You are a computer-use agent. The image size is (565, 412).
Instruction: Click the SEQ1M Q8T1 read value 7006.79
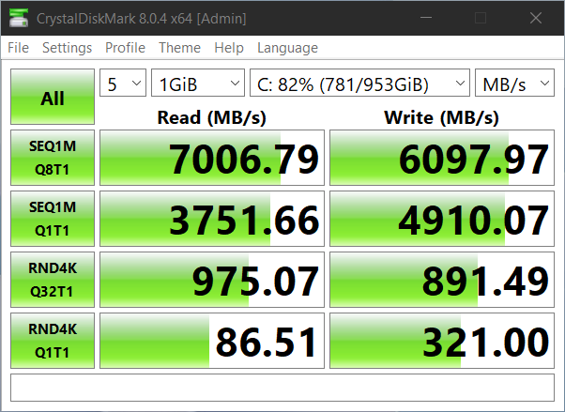(x=212, y=158)
